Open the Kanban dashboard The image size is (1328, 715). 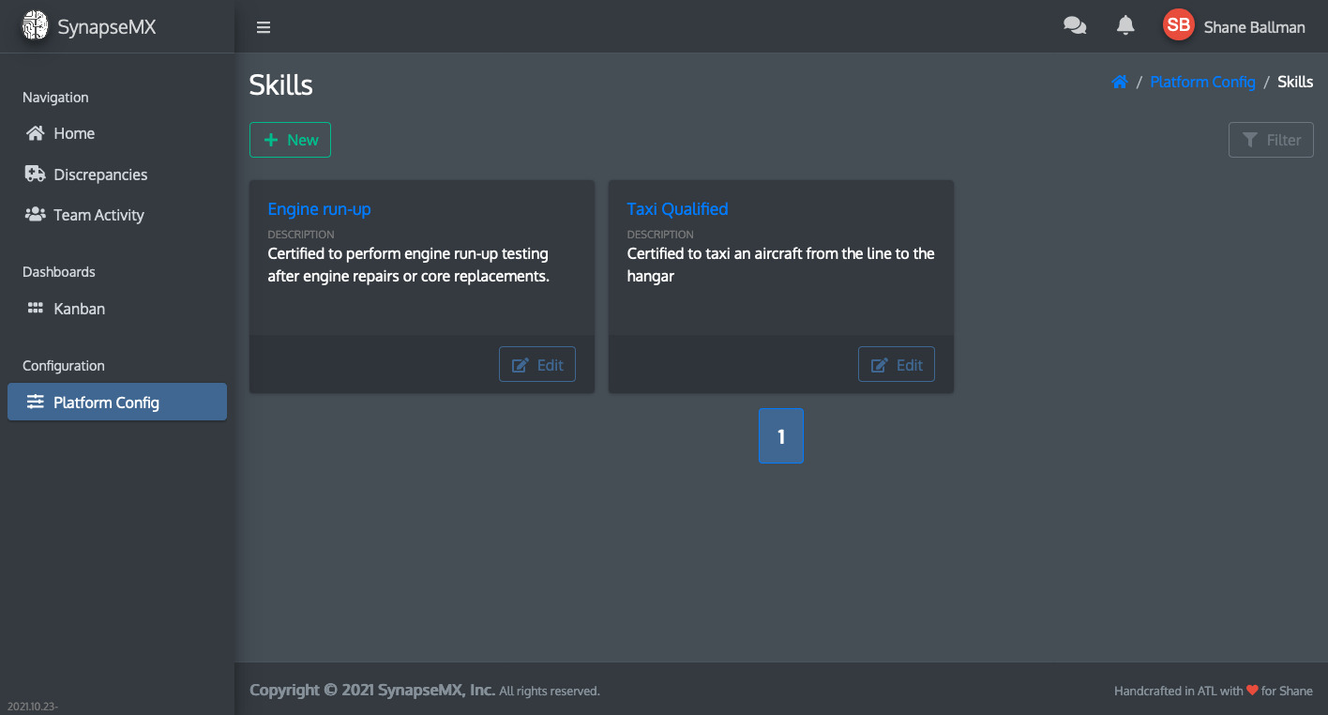(x=79, y=309)
